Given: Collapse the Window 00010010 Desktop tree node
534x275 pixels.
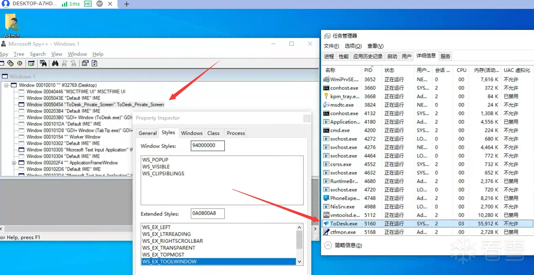Looking at the screenshot, I should (x=7, y=85).
